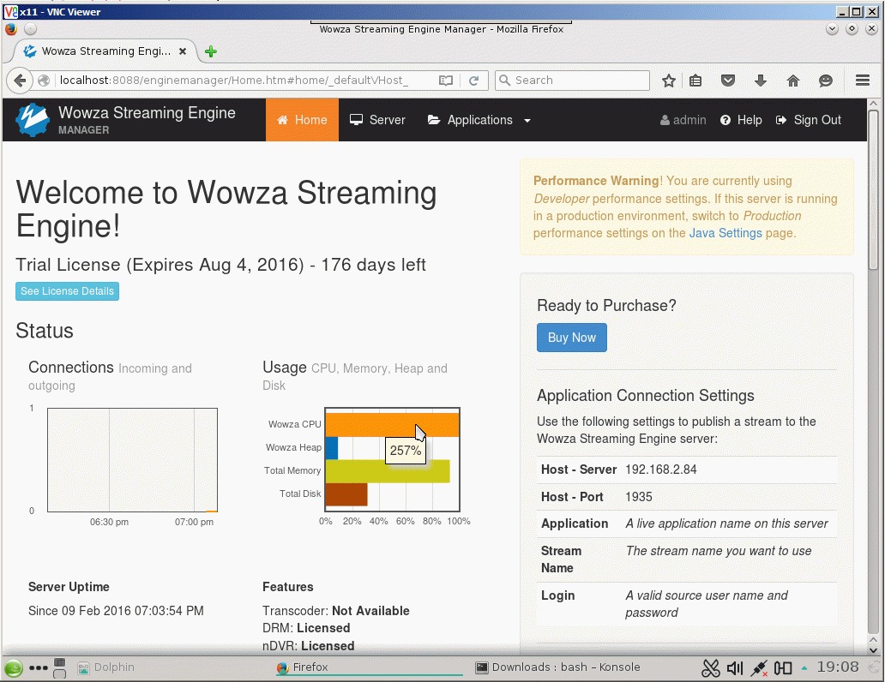The width and height of the screenshot is (885, 682).
Task: Click the brown Total Disk usage bar
Action: pyautogui.click(x=346, y=494)
